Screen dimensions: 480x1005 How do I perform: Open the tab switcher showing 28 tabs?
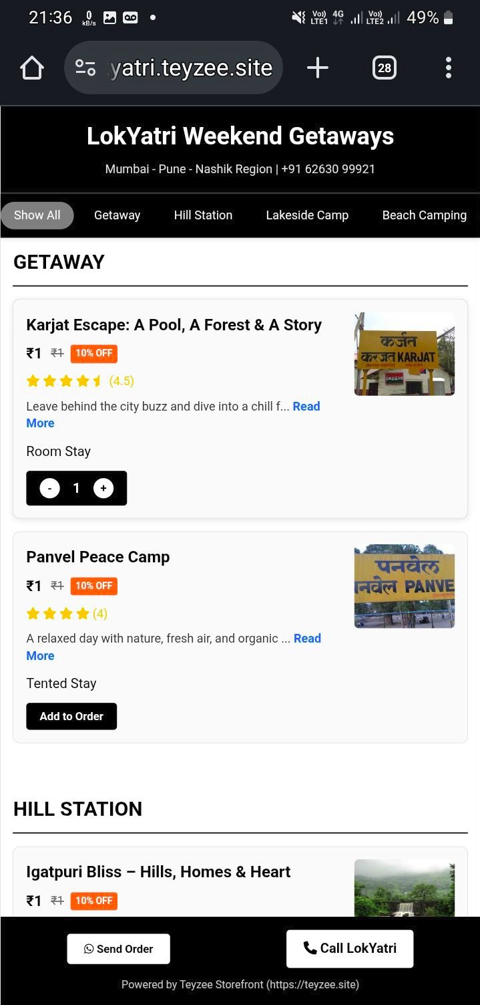pos(384,68)
